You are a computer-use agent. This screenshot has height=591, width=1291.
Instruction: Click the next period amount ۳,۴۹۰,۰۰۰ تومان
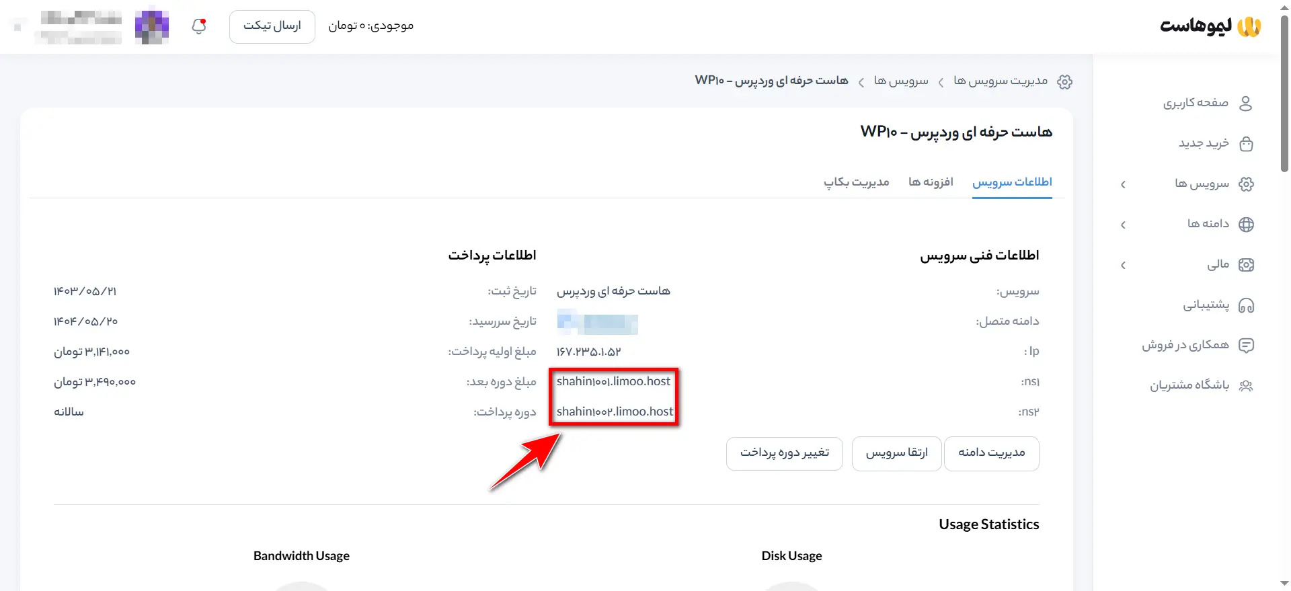(x=95, y=382)
